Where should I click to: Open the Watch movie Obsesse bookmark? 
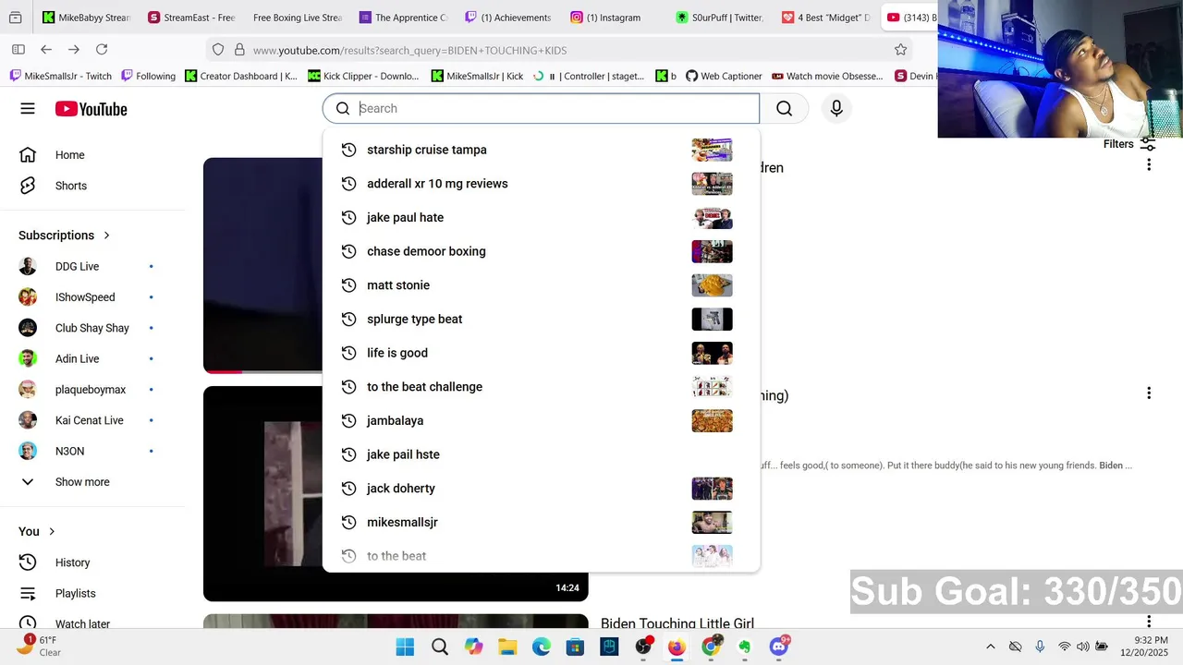click(x=827, y=76)
